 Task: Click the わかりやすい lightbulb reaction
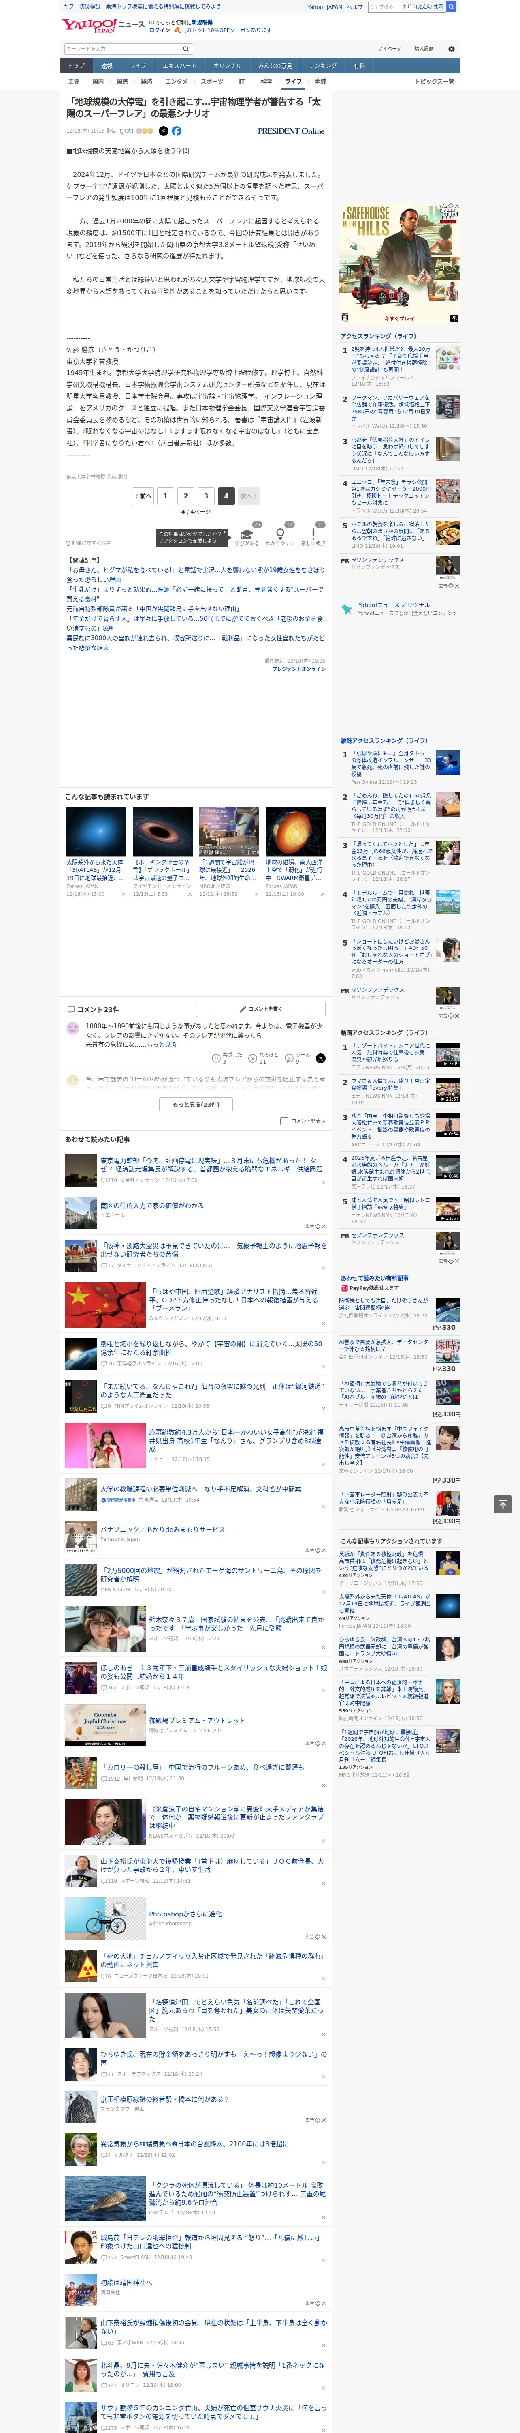[279, 536]
